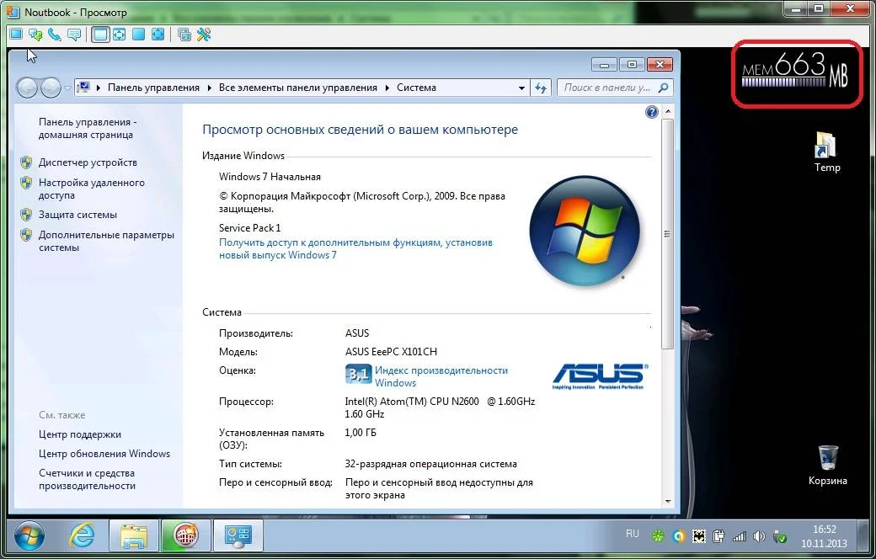Start a voice chat via telephone icon
This screenshot has width=876, height=559.
pyautogui.click(x=54, y=35)
